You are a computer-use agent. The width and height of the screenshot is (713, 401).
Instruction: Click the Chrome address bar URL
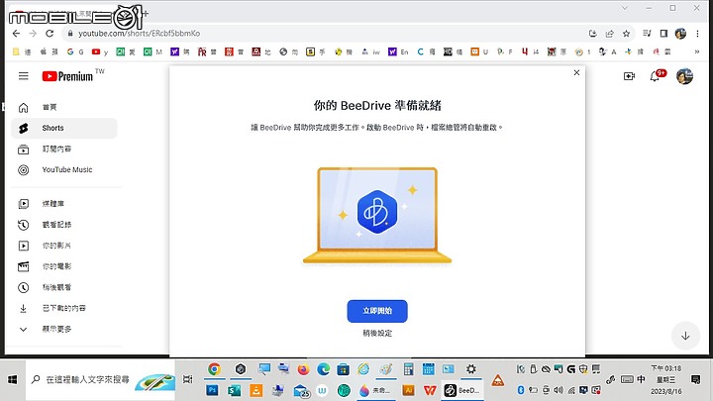tap(140, 34)
